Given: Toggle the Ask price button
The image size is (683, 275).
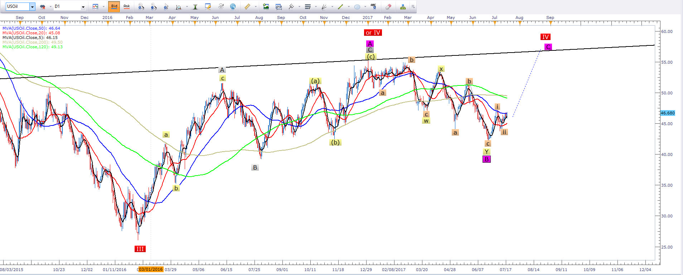Looking at the screenshot, I should coord(127,6).
